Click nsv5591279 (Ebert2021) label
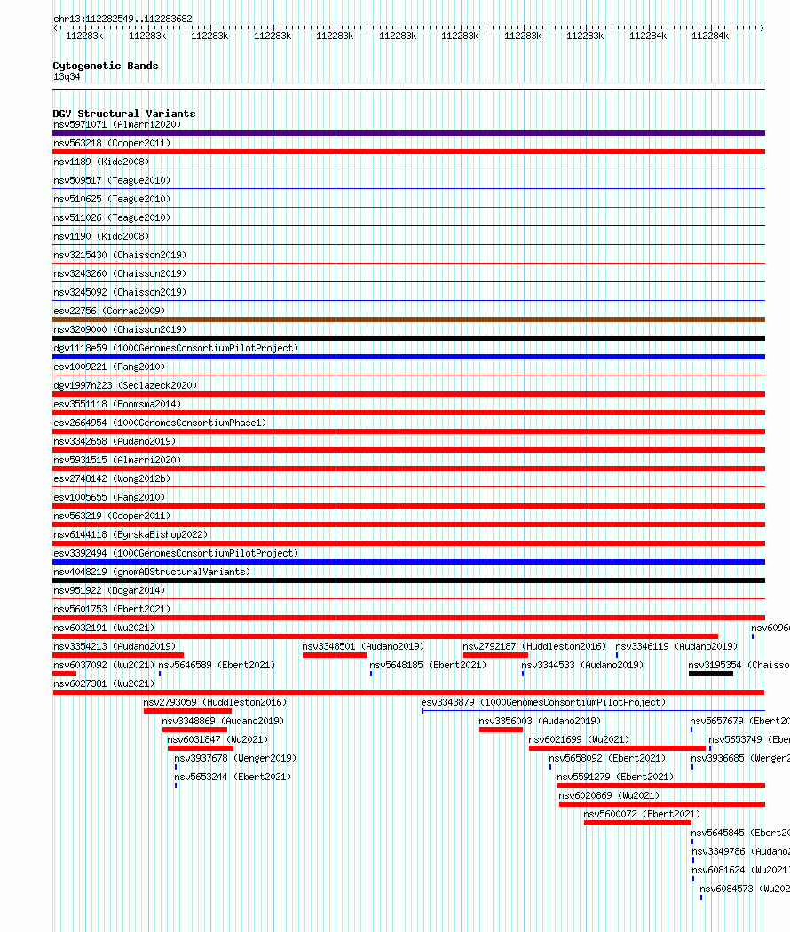The height and width of the screenshot is (932, 790). pyautogui.click(x=615, y=777)
